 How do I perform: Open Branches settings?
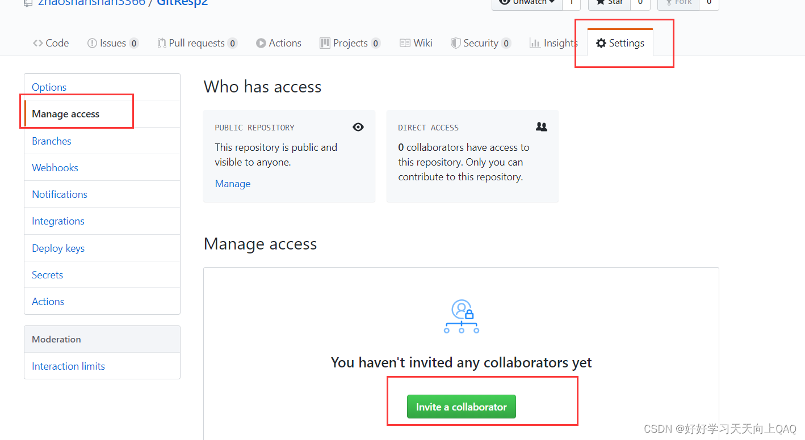coord(102,141)
